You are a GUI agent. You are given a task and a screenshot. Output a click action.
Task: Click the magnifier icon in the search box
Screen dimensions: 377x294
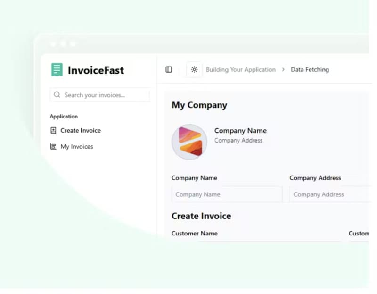[x=57, y=95]
